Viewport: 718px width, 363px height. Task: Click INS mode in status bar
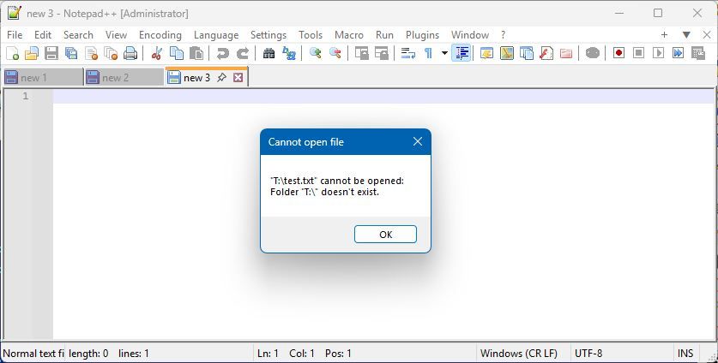pyautogui.click(x=685, y=354)
